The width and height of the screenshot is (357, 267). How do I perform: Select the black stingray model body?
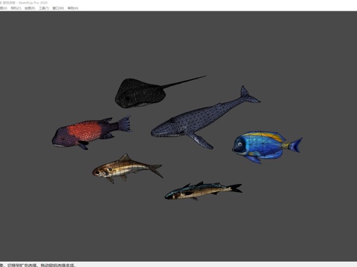click(x=140, y=93)
